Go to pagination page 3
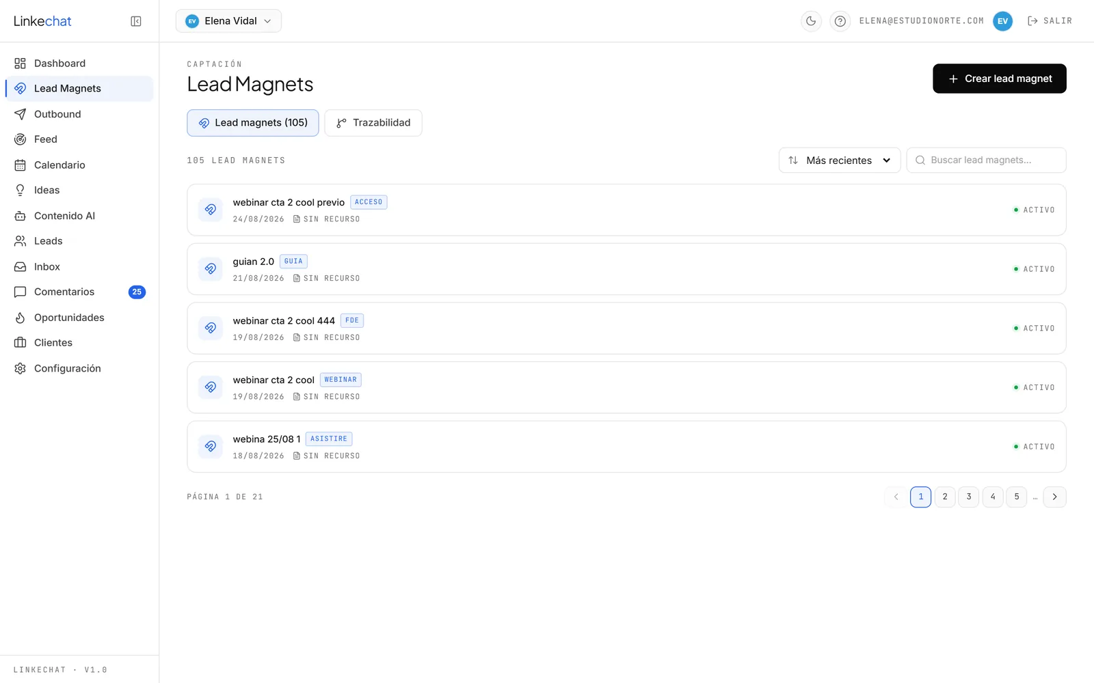 [969, 497]
